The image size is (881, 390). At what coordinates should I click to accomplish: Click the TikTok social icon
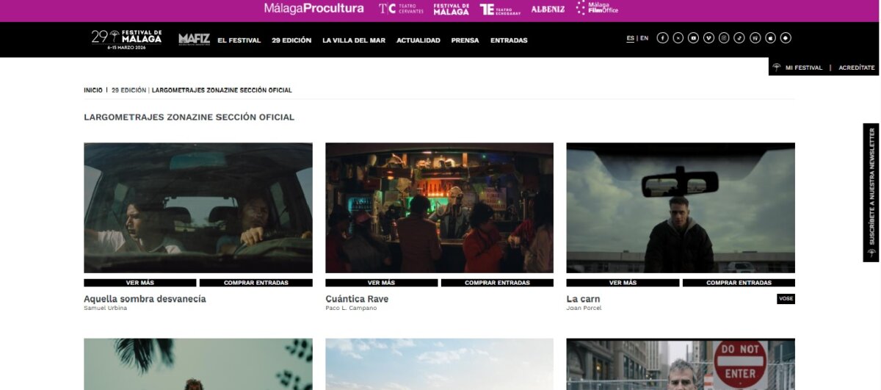point(739,38)
